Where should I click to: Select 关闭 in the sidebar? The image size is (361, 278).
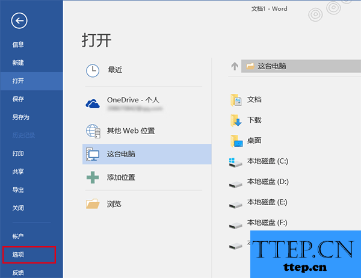(x=18, y=208)
